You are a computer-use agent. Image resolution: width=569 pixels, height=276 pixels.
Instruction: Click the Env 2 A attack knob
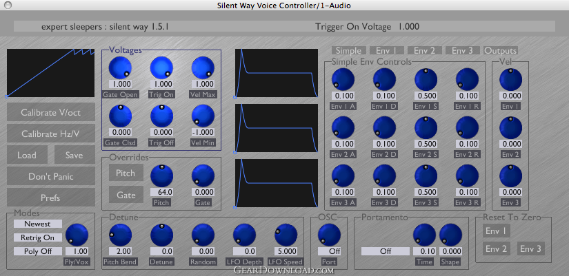[x=343, y=127]
